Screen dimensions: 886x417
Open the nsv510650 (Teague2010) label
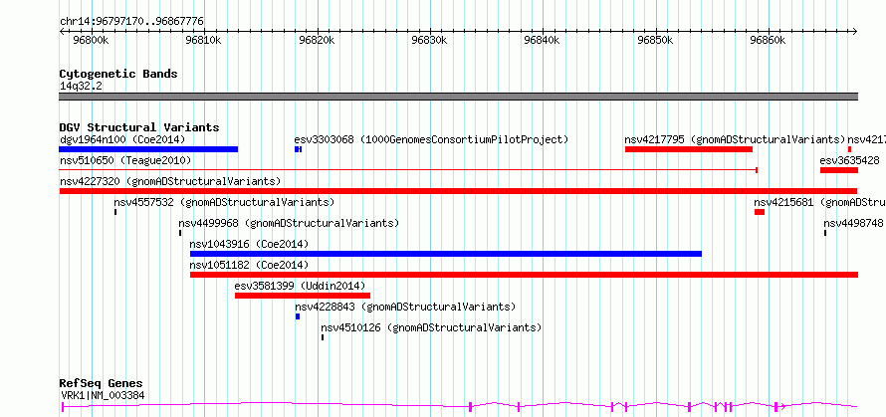pos(125,160)
